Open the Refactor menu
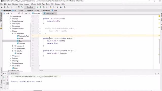Viewport: 162px width, 91px height. 33,4
